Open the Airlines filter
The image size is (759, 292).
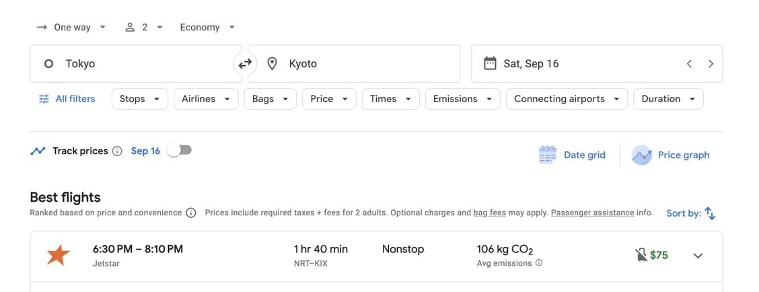(x=205, y=99)
